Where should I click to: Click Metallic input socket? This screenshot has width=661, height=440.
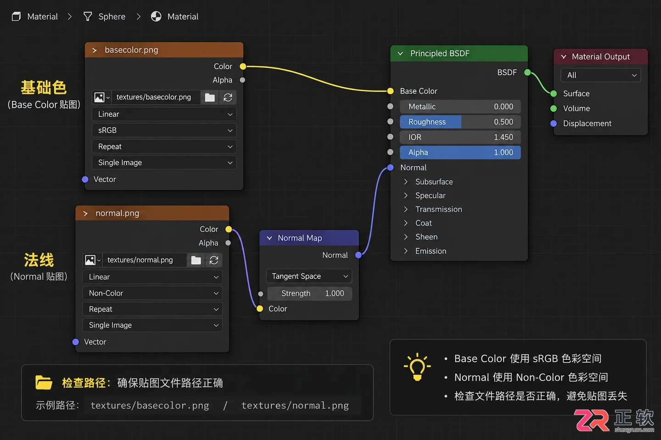click(x=390, y=106)
